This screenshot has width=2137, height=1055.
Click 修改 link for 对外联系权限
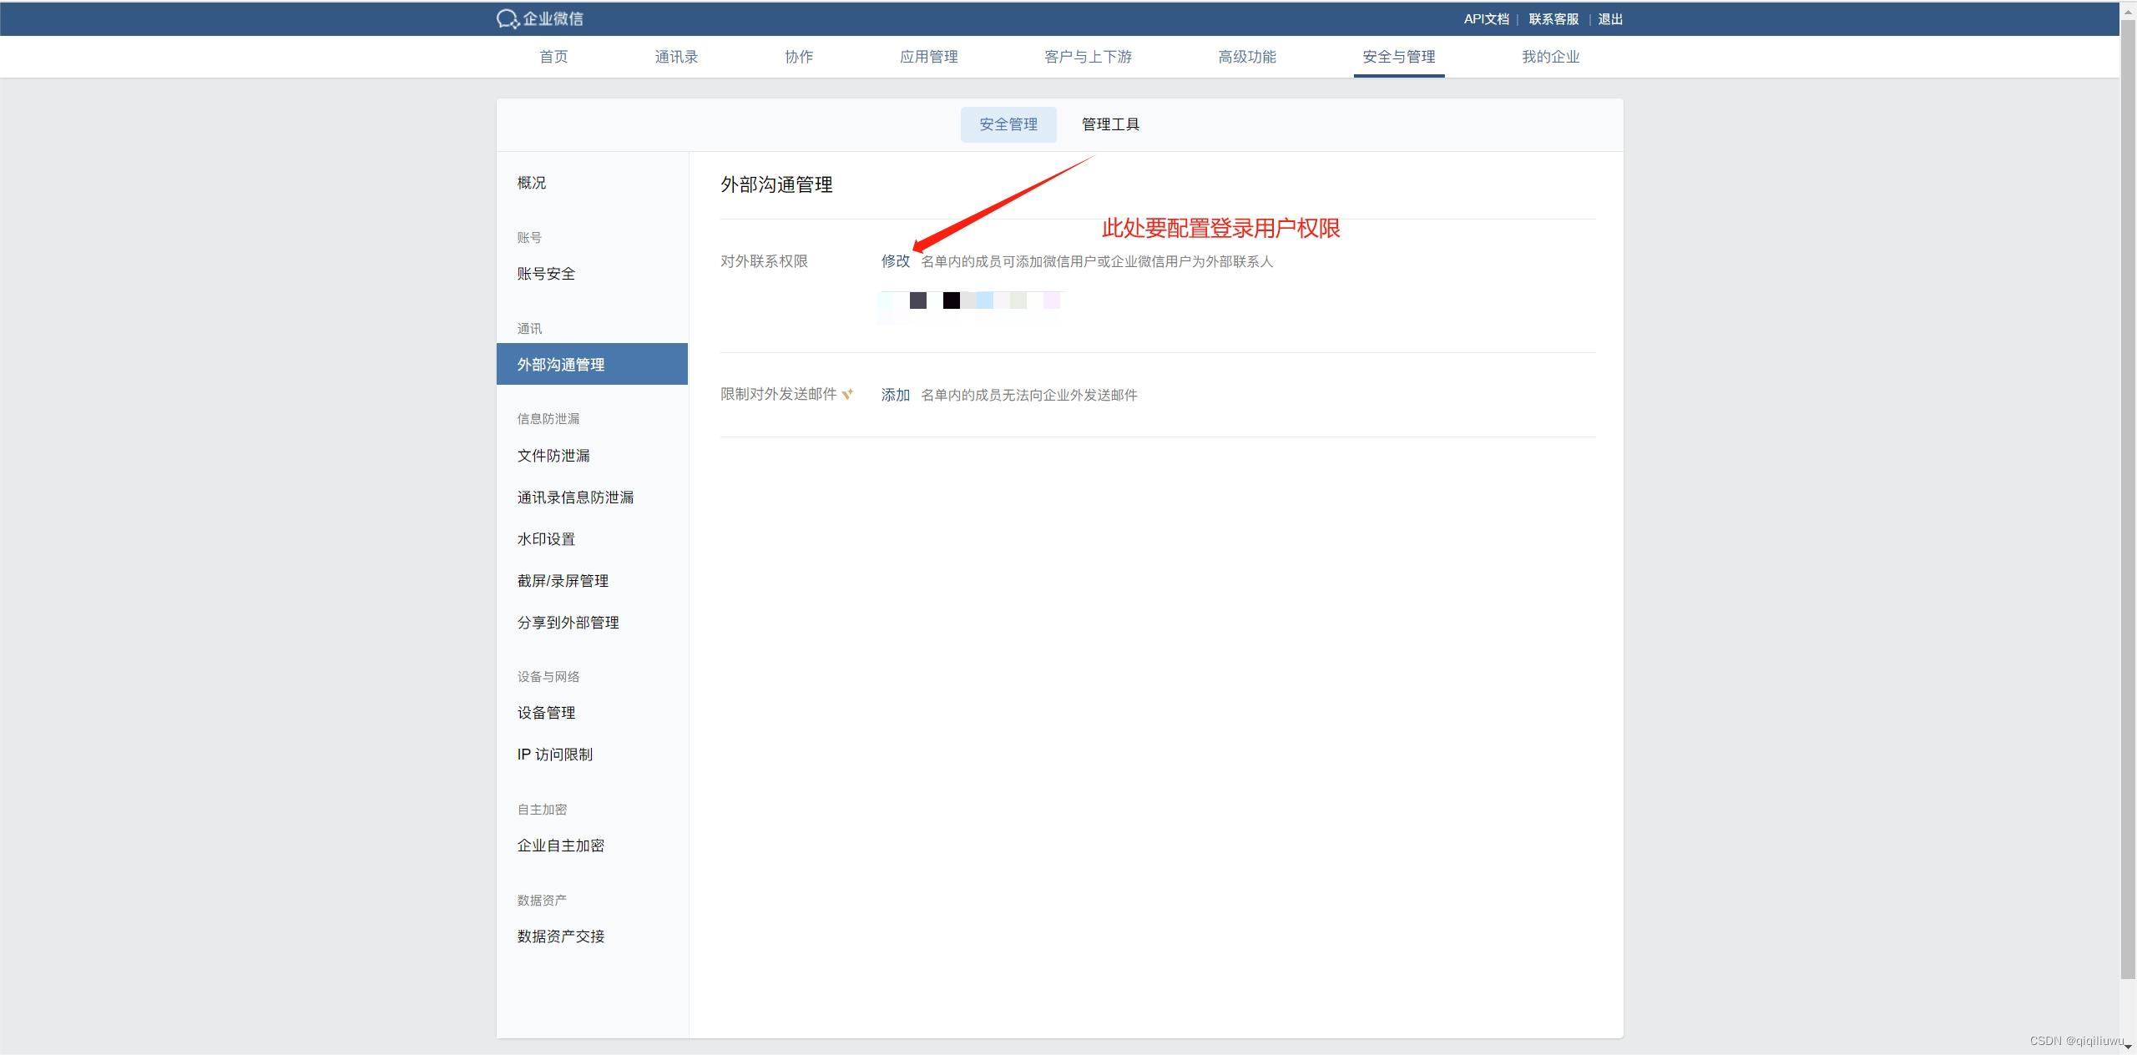(895, 261)
